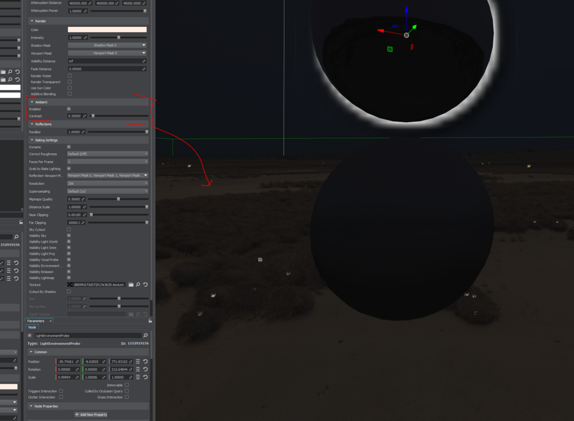This screenshot has width=574, height=421.
Task: Click the lock icon above the Parameters tab
Action: click(150, 320)
